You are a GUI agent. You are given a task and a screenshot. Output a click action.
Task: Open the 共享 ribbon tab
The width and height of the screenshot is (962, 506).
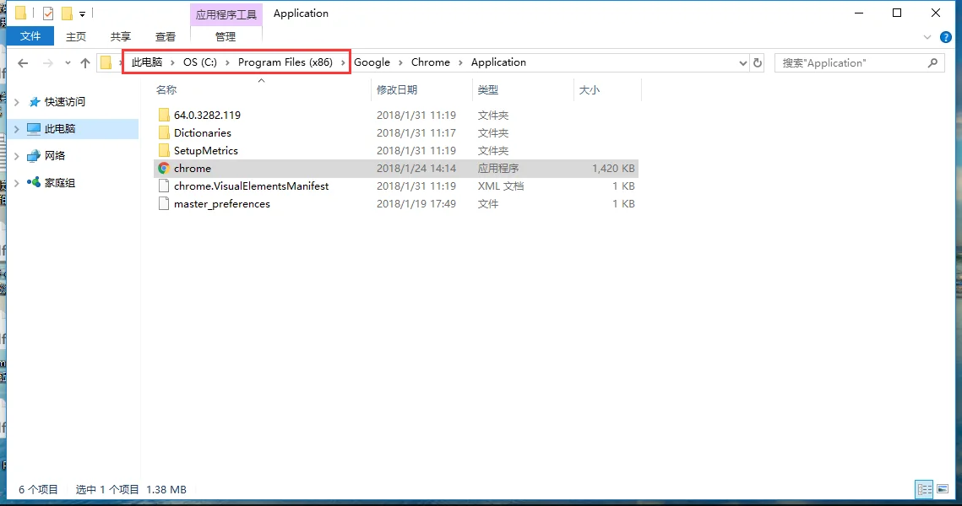tap(120, 37)
